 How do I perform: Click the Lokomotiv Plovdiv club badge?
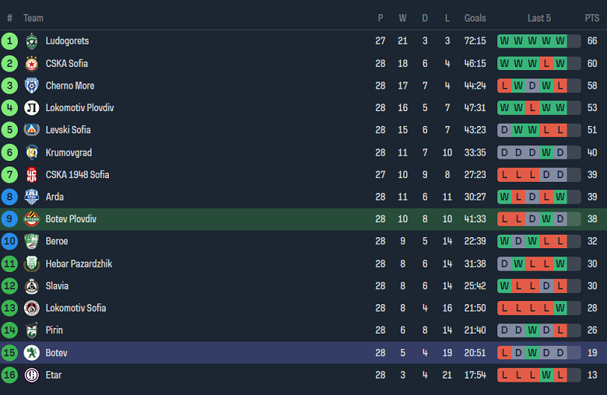tap(32, 108)
